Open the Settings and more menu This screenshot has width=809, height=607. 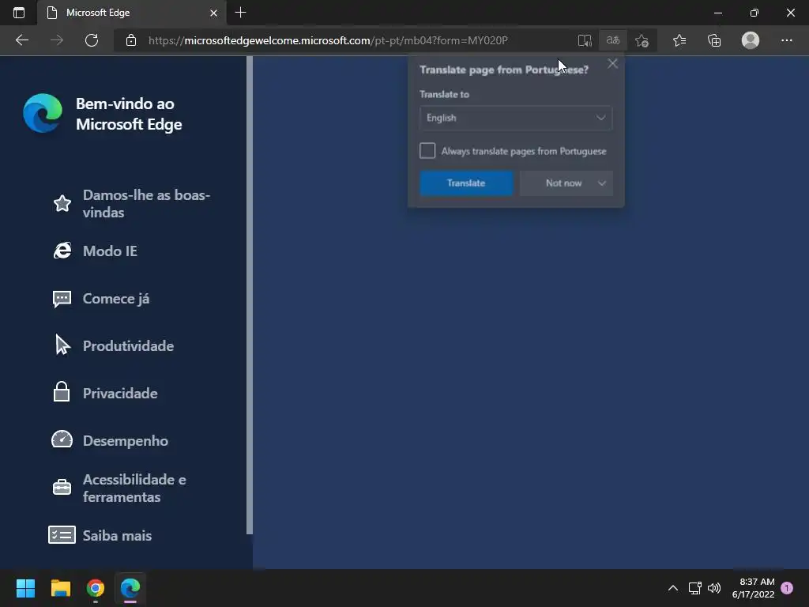pyautogui.click(x=786, y=40)
